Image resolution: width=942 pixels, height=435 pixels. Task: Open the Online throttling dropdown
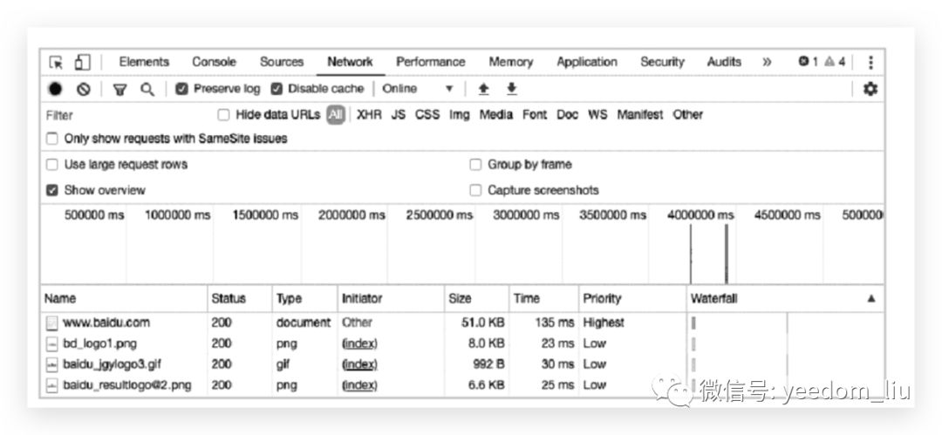tap(418, 89)
